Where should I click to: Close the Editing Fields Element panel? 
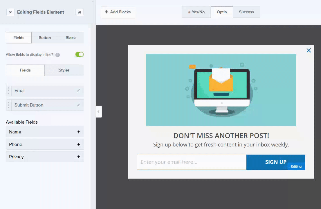(x=10, y=12)
